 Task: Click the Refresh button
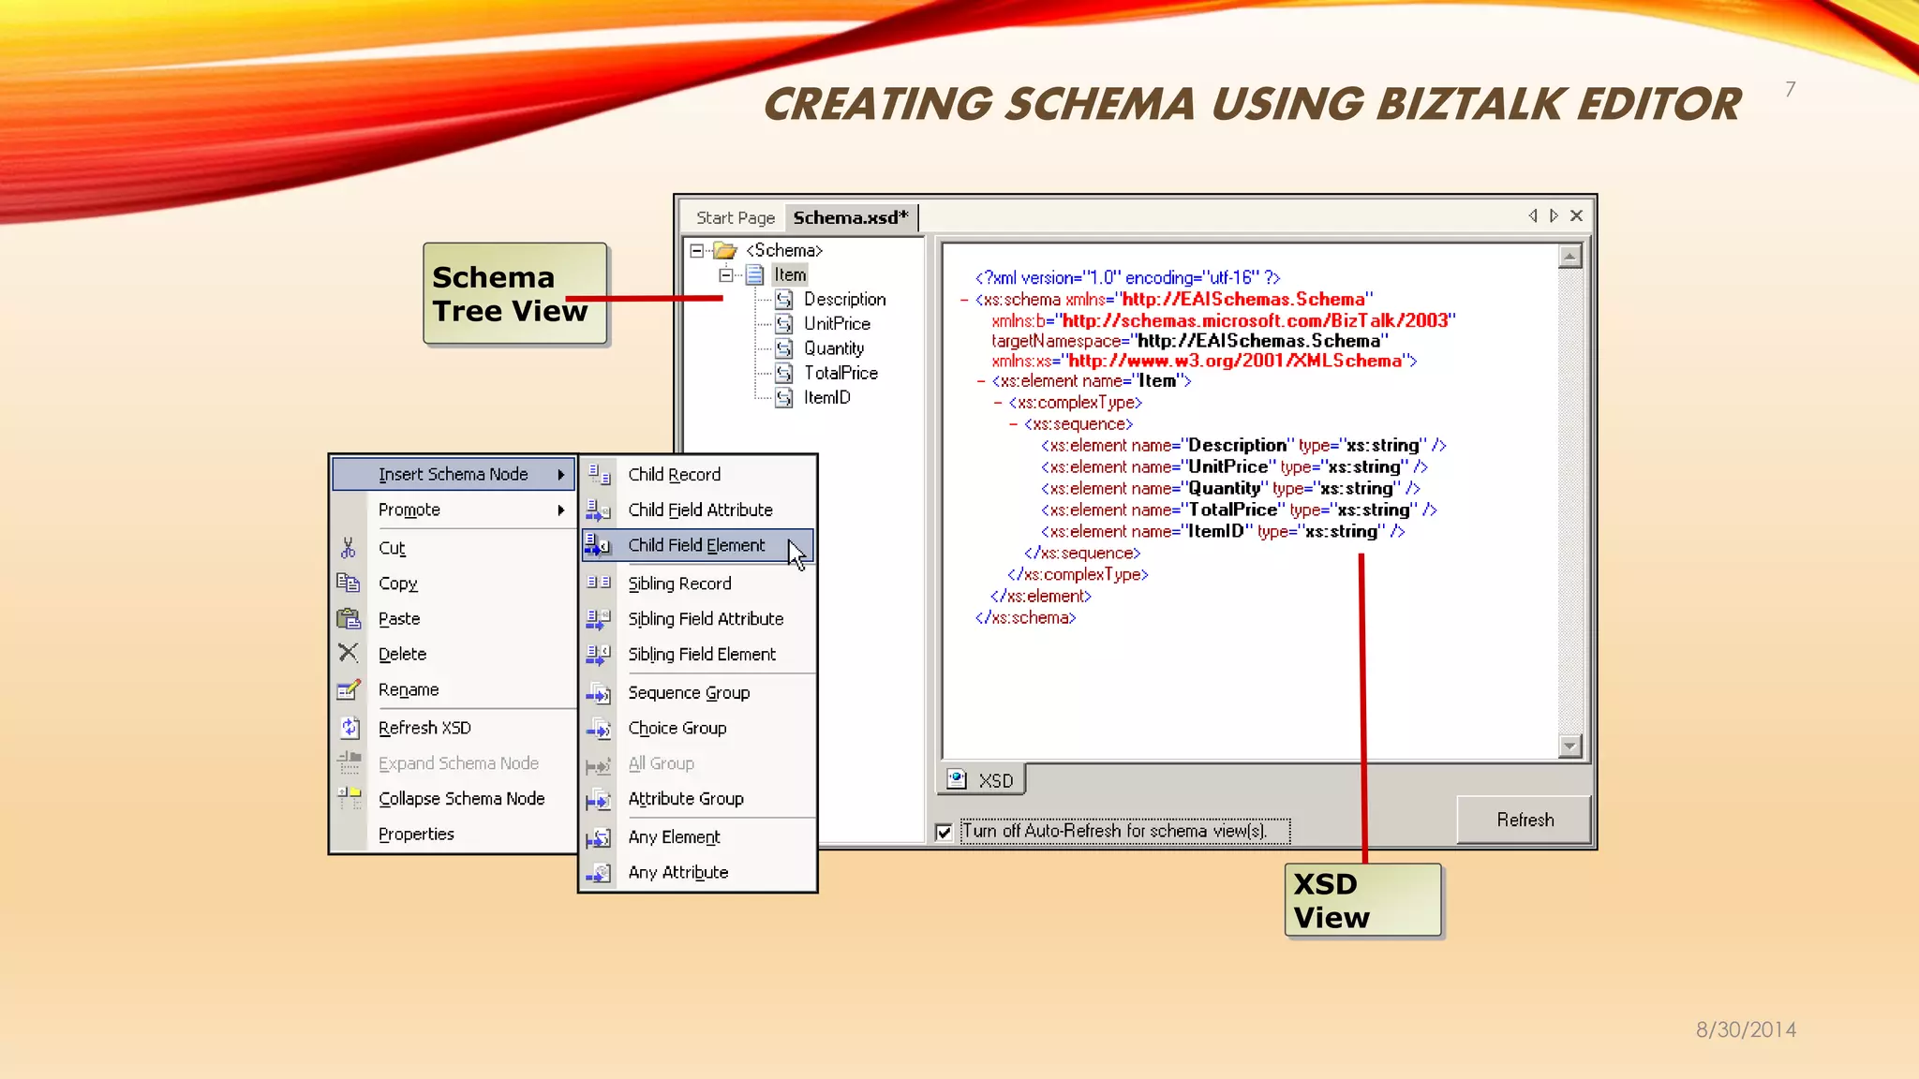tap(1525, 820)
